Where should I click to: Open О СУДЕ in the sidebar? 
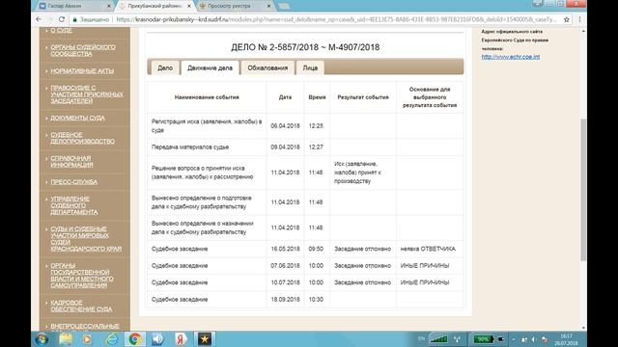coord(62,30)
